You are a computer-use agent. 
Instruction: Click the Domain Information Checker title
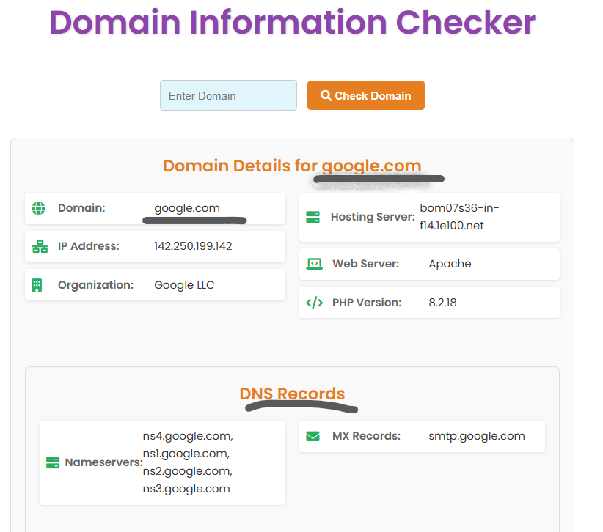click(x=292, y=22)
